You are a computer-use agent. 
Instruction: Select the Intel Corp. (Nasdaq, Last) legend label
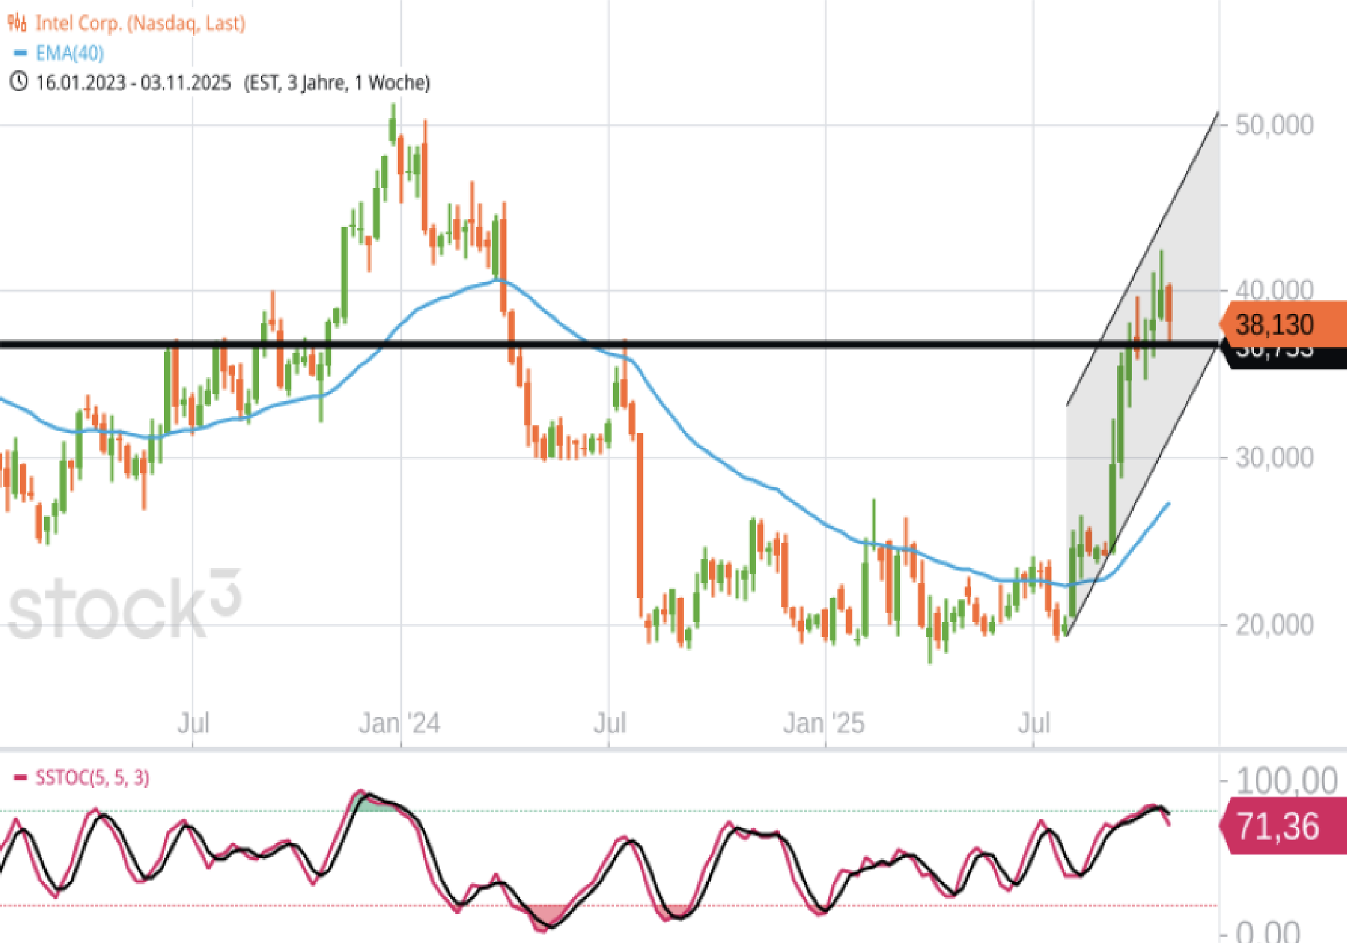click(140, 23)
